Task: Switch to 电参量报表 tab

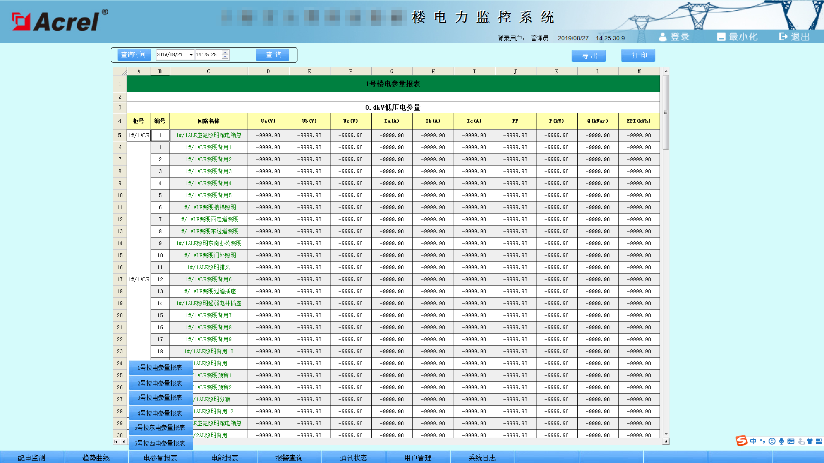Action: pos(161,457)
